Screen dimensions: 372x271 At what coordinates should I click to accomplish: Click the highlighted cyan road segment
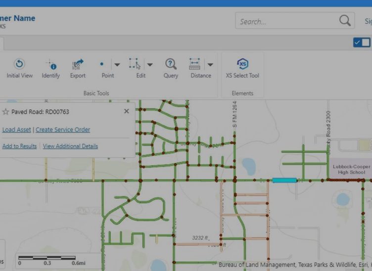coord(284,181)
